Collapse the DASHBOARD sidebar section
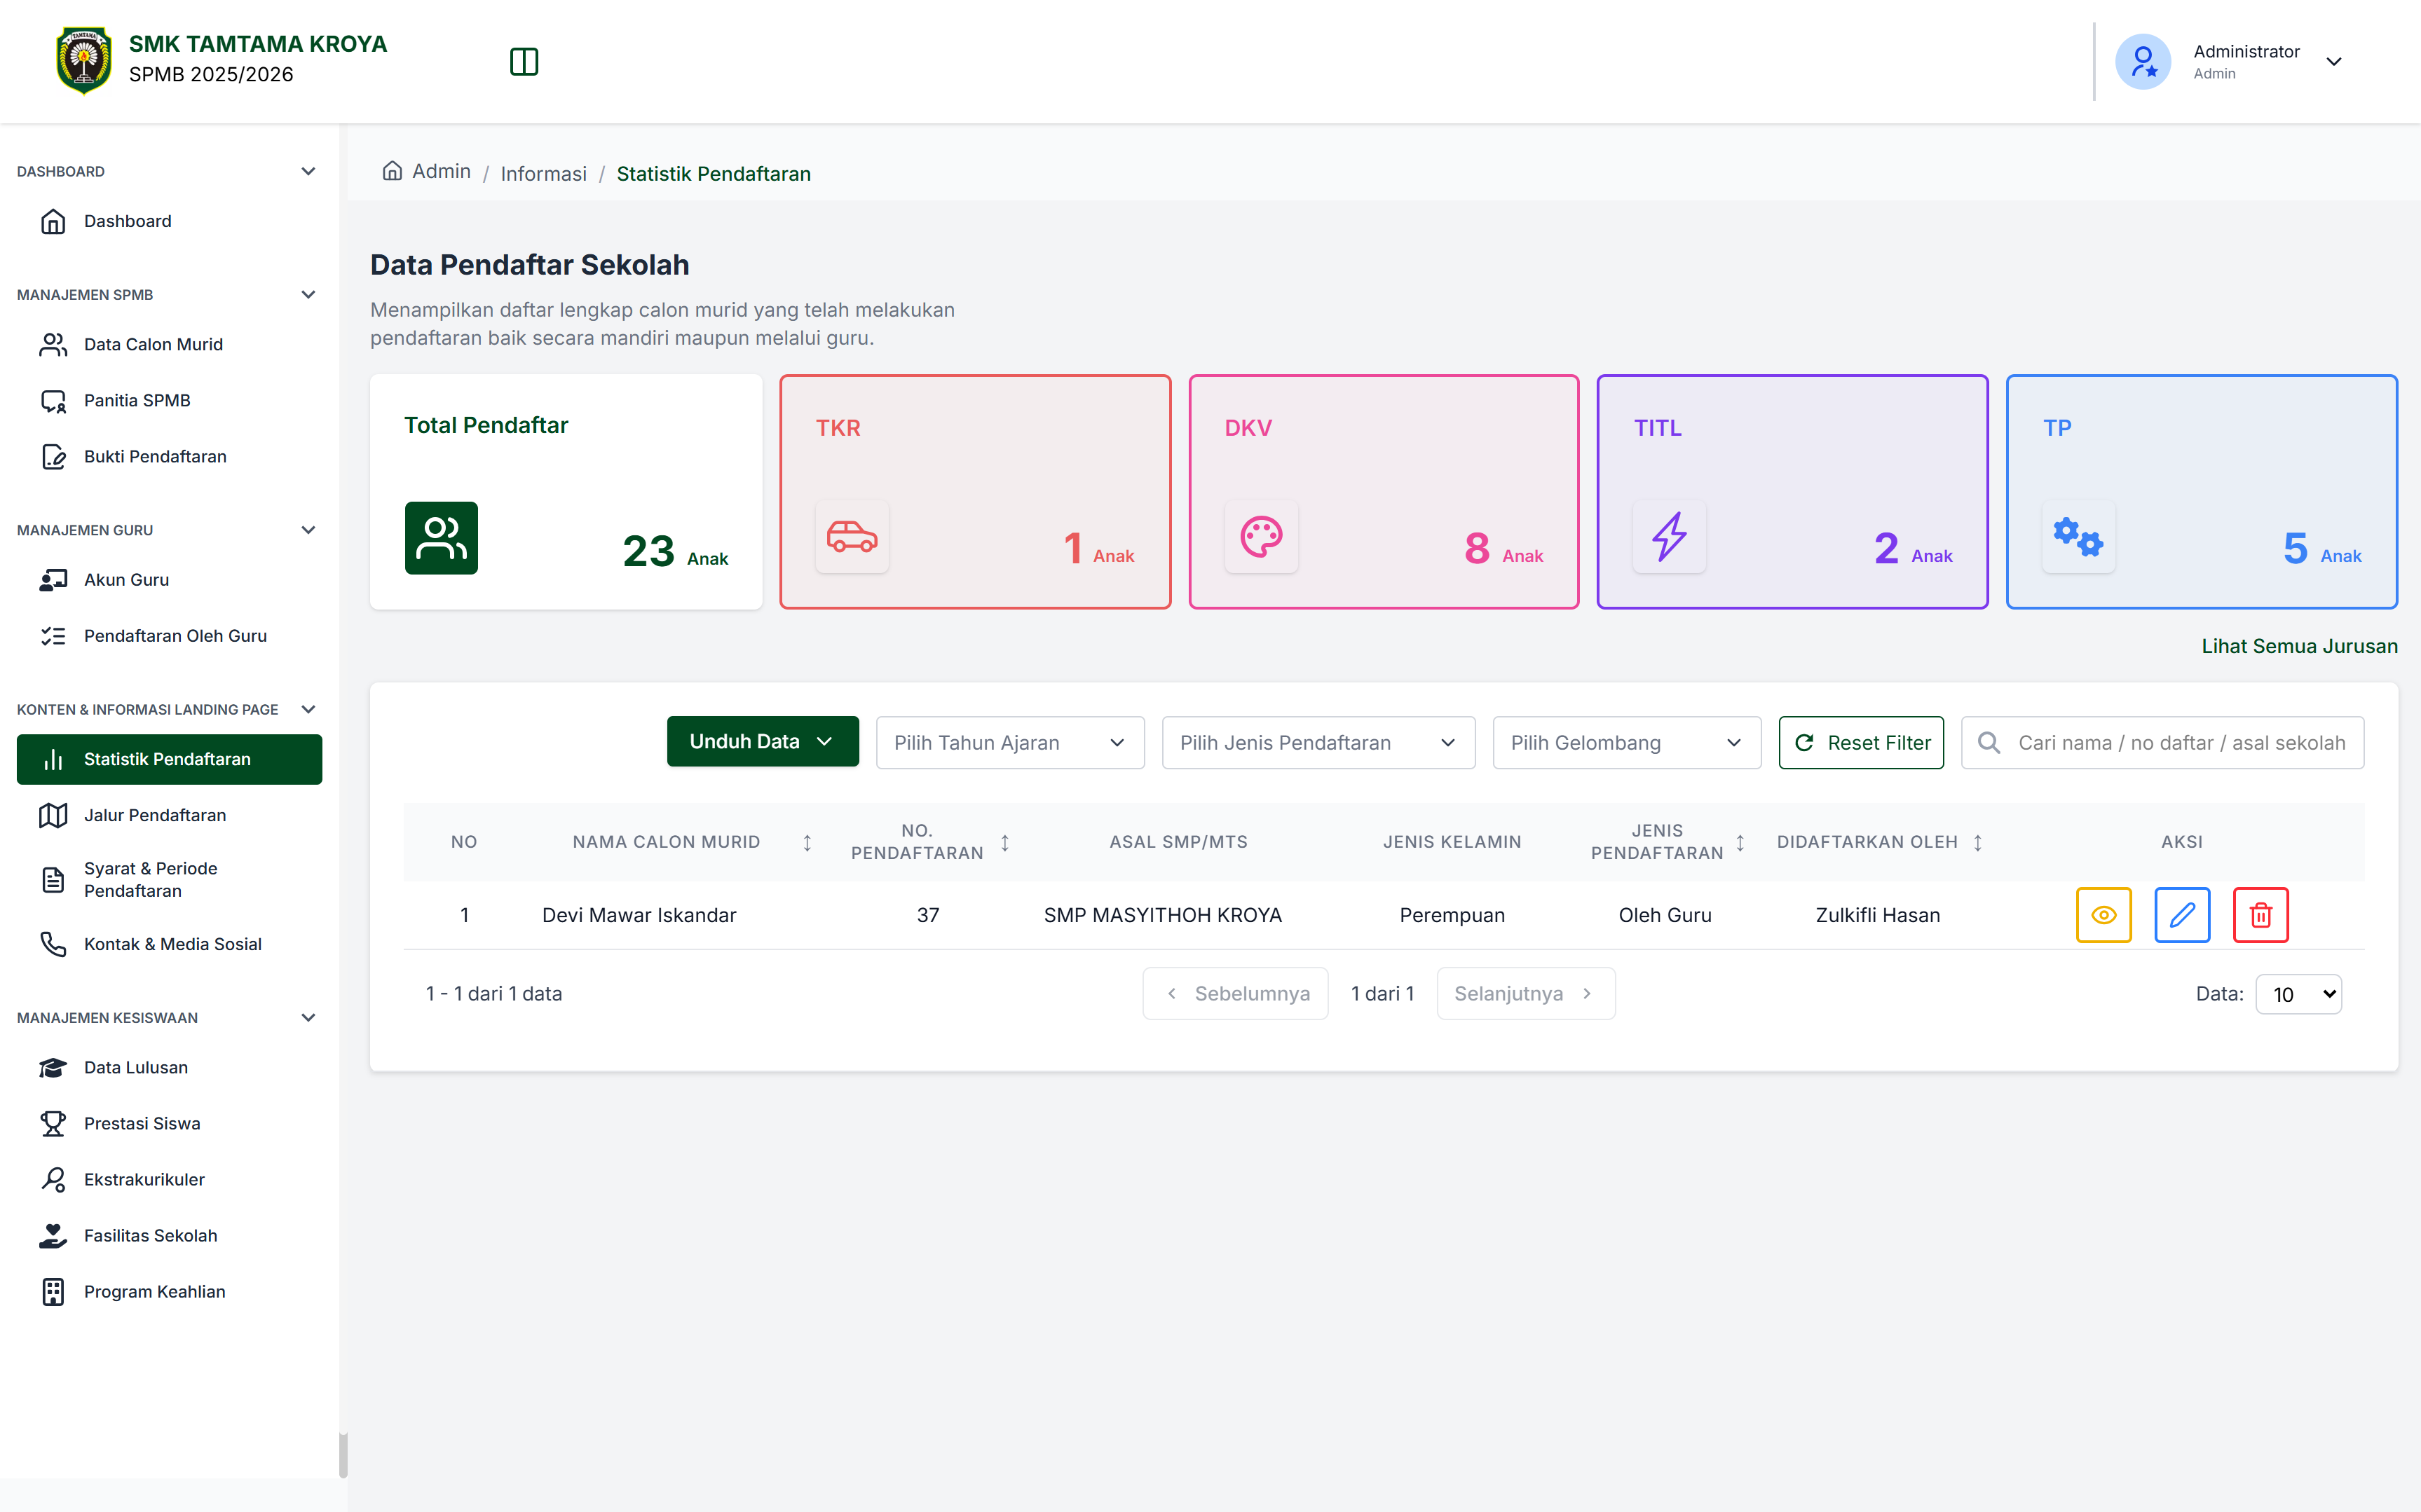Image resolution: width=2421 pixels, height=1512 pixels. coord(308,171)
